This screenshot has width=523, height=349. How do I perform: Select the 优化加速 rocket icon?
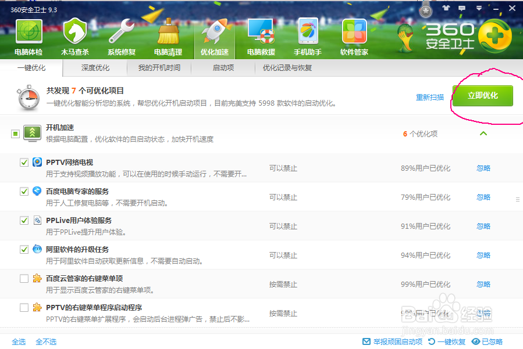click(x=214, y=36)
